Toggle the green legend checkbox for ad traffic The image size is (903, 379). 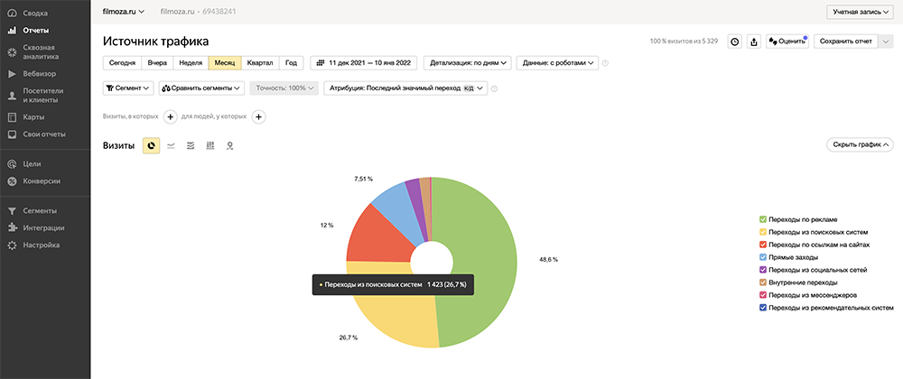(x=763, y=219)
